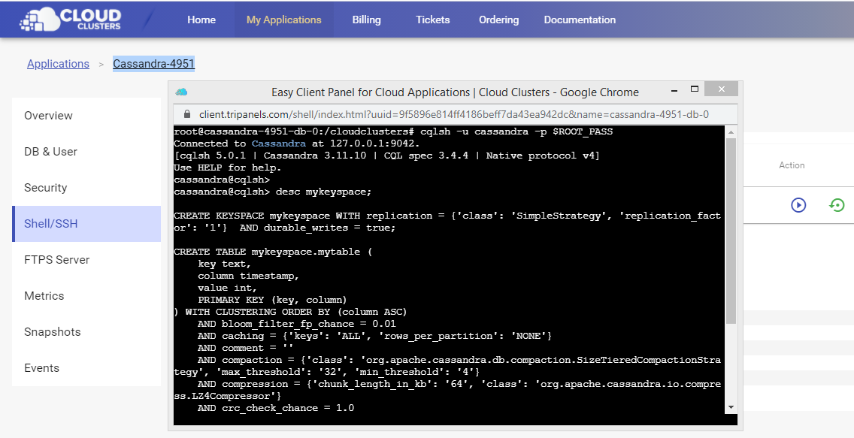Image resolution: width=854 pixels, height=438 pixels.
Task: Click the blue play action icon
Action: [x=798, y=205]
